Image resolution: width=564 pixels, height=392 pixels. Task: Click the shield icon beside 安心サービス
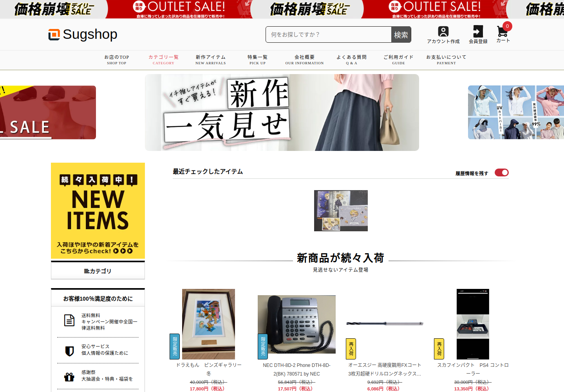69,351
